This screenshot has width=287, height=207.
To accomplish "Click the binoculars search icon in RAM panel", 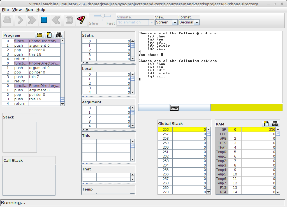I will click(x=275, y=123).
